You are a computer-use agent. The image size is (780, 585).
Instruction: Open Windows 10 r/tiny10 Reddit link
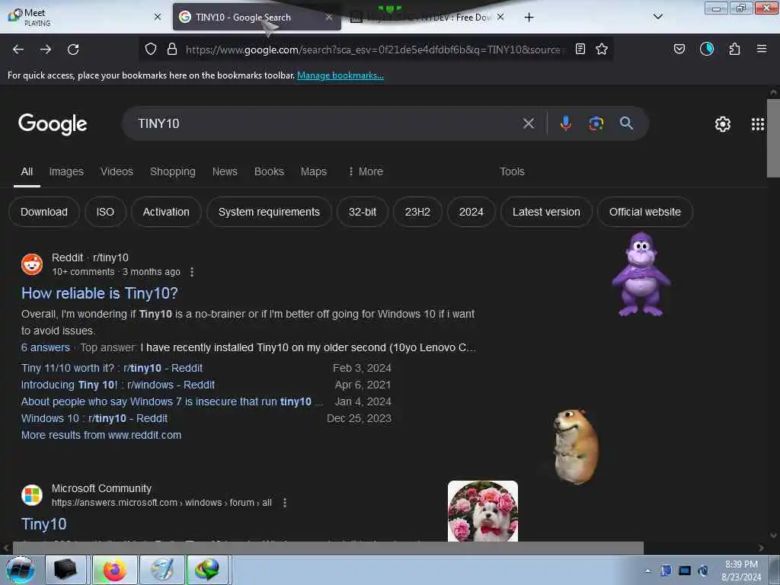pos(94,418)
